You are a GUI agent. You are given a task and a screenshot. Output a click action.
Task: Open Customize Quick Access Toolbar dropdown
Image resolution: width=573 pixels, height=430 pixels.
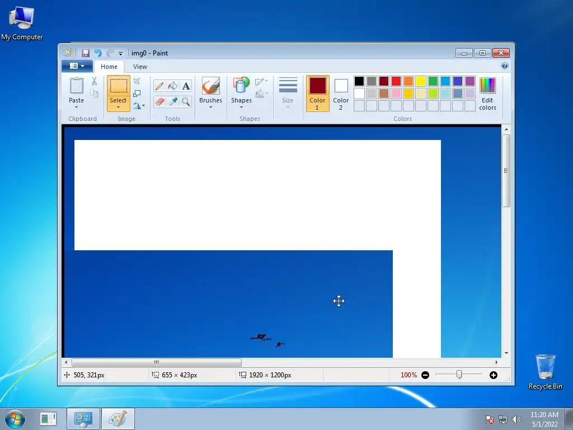coord(120,53)
